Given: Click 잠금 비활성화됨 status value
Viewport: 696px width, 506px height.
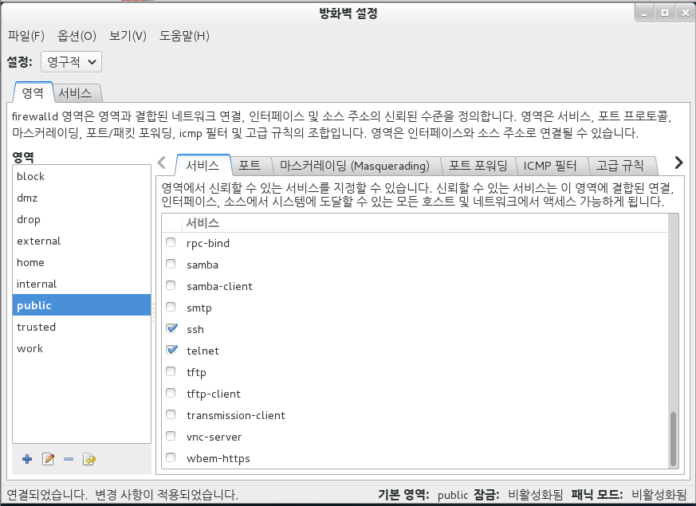Looking at the screenshot, I should [x=535, y=495].
